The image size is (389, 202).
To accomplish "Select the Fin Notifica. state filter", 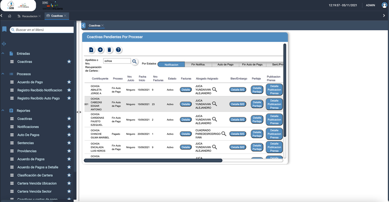I will [198, 64].
